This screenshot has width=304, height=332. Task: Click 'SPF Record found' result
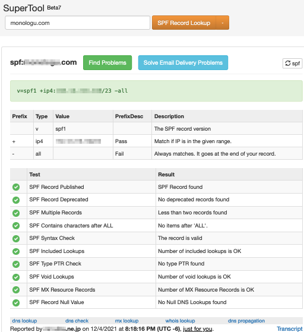tap(180, 187)
